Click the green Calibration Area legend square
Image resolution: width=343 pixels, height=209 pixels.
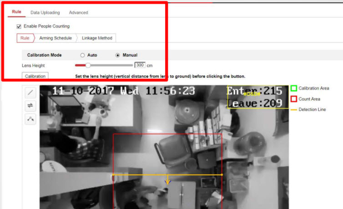294,88
